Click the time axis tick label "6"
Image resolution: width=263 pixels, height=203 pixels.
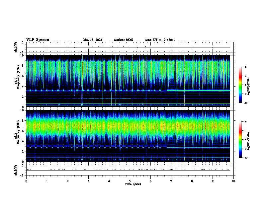[150, 181]
